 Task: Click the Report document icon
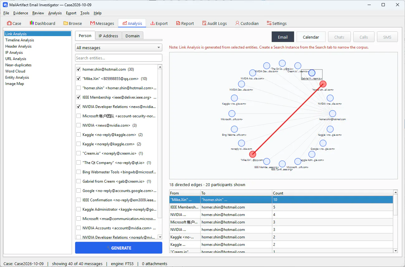coord(178,23)
